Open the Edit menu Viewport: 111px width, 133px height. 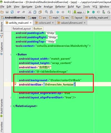click(9, 7)
